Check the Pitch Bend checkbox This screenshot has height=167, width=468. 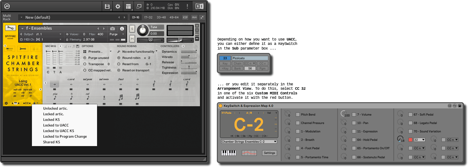point(298,115)
